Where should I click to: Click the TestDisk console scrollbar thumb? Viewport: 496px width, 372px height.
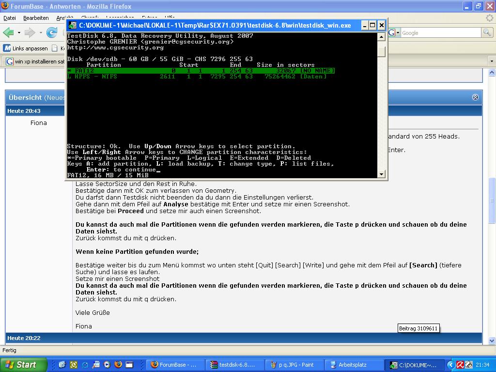pyautogui.click(x=382, y=52)
